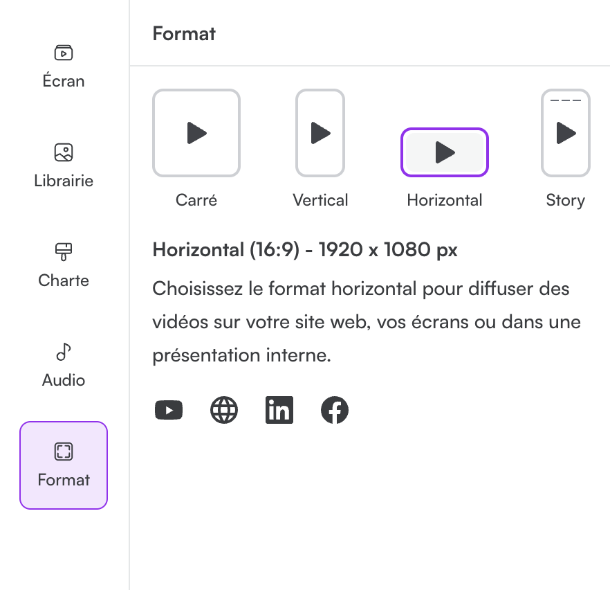
Task: Click the Horizontal label under the thumbnail
Action: 444,200
